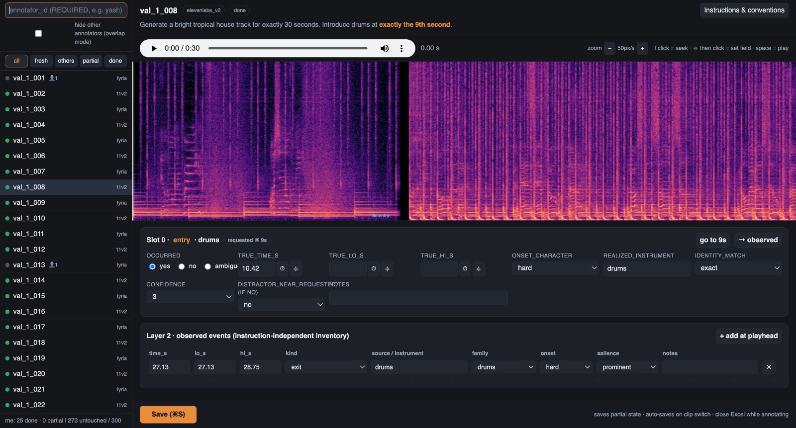Click the go to 9s button
Screen dimensions: 796x428
point(712,240)
